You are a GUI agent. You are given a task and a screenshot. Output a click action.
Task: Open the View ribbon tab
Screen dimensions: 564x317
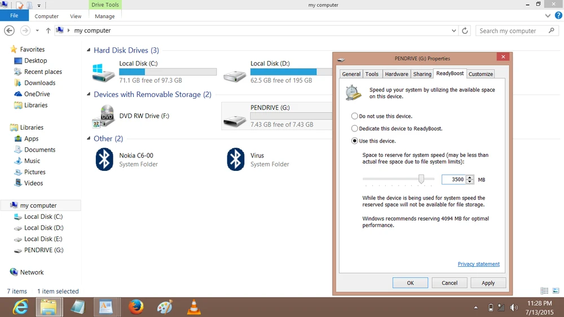tap(76, 16)
